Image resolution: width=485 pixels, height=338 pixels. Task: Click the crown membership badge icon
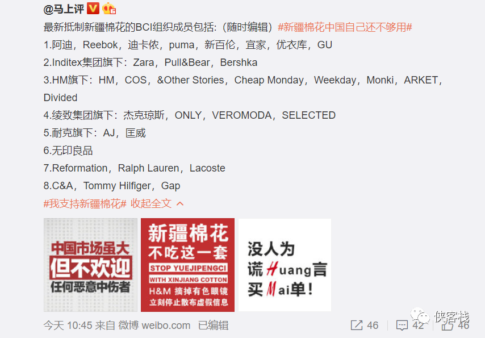click(x=109, y=9)
